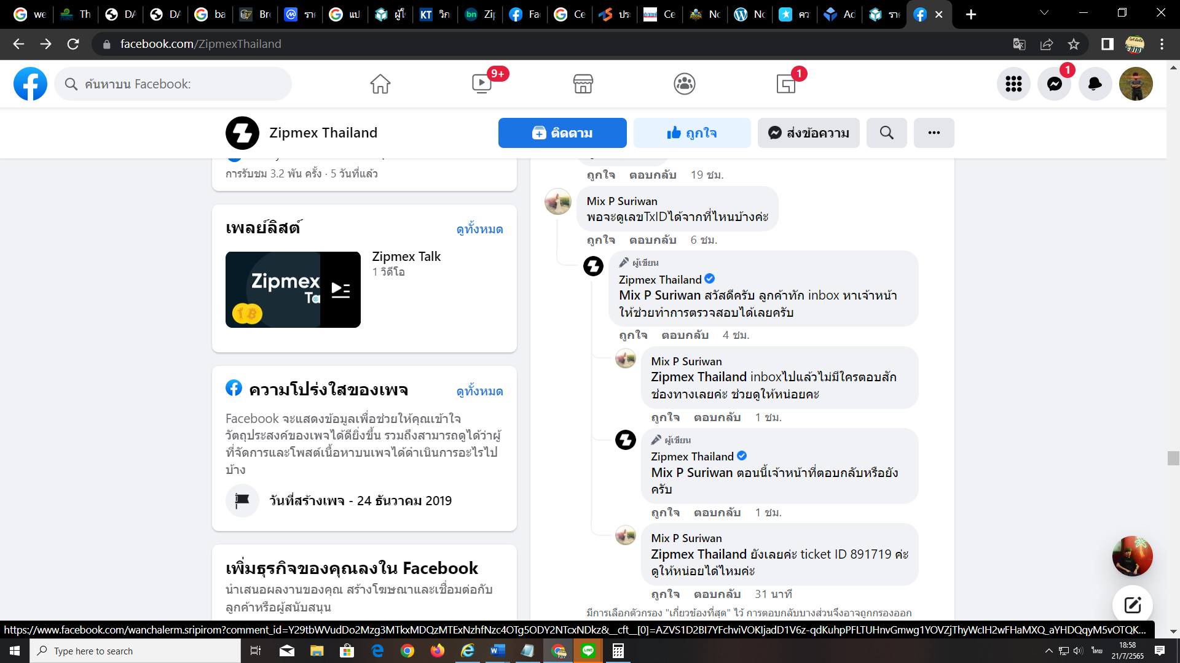Go to the Facebook Home feed icon

(380, 83)
